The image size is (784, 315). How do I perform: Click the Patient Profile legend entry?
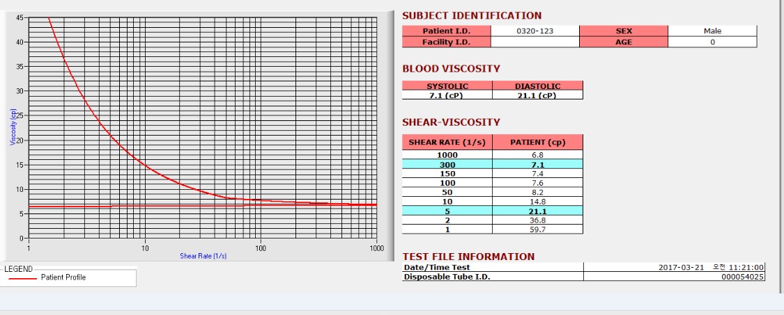coord(63,277)
